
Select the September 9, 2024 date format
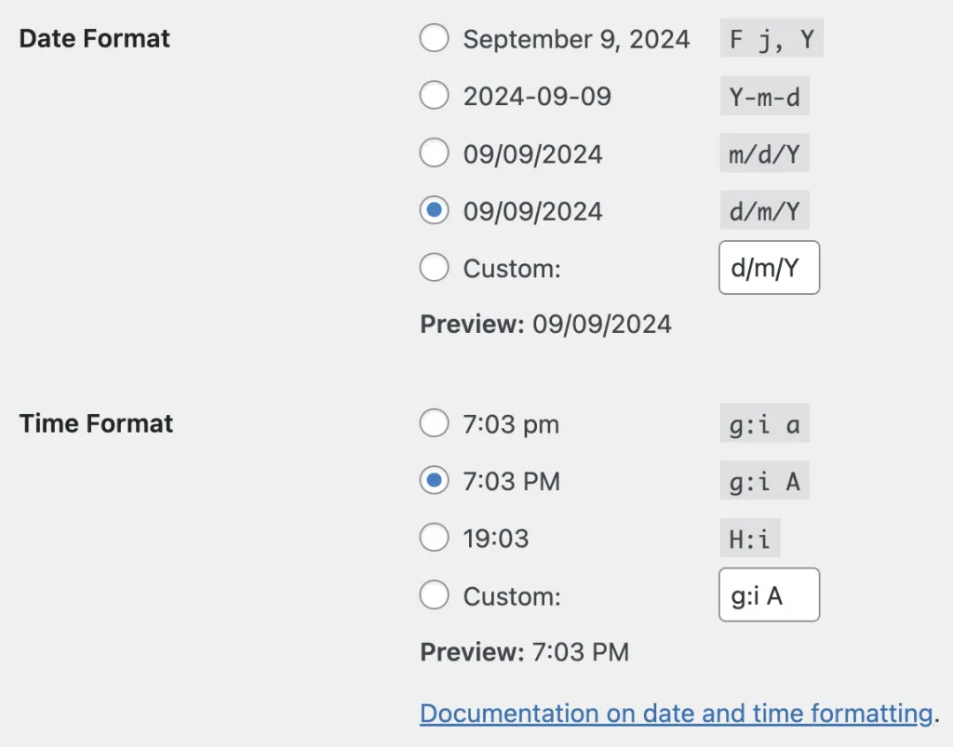[x=434, y=38]
